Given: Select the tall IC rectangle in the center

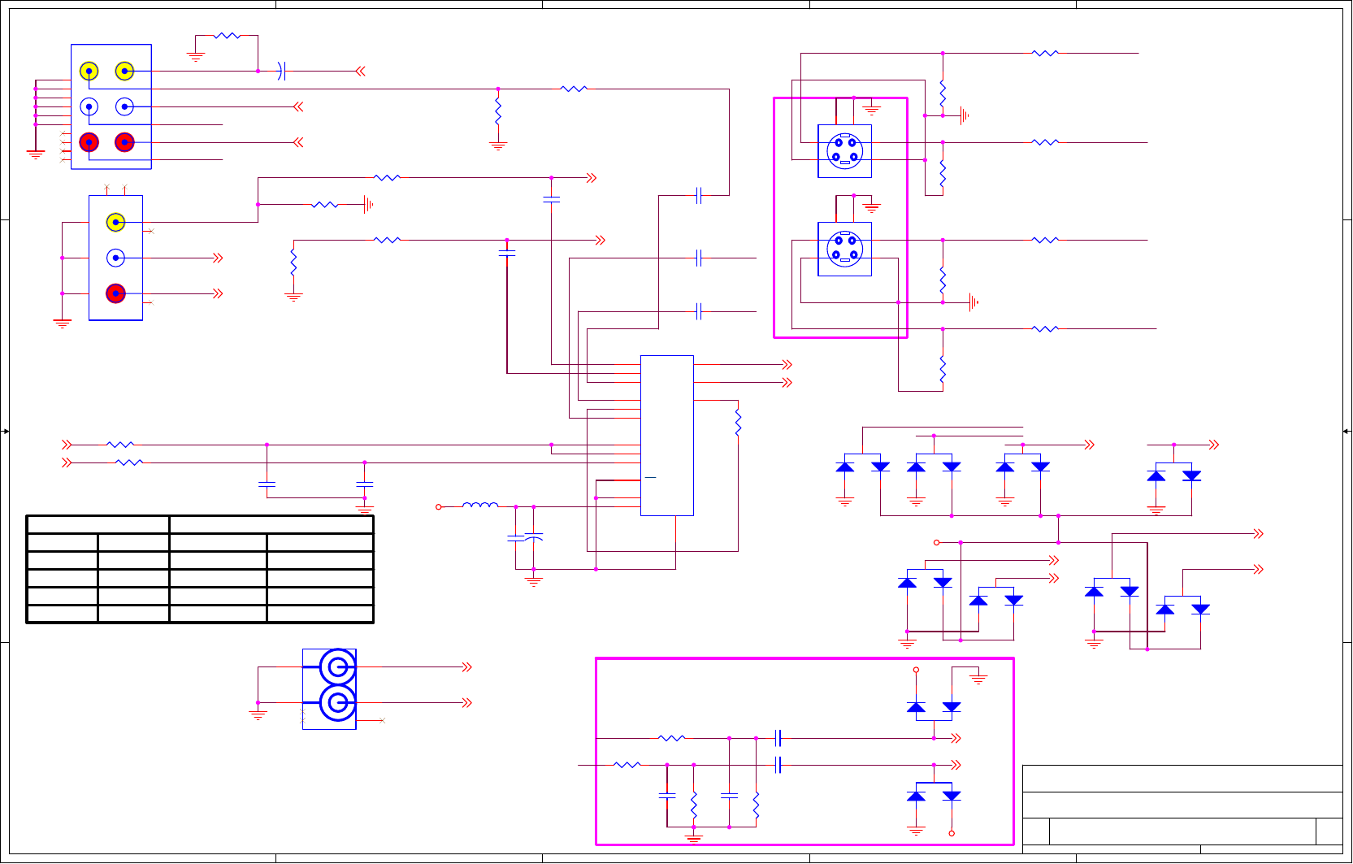Looking at the screenshot, I should click(667, 436).
